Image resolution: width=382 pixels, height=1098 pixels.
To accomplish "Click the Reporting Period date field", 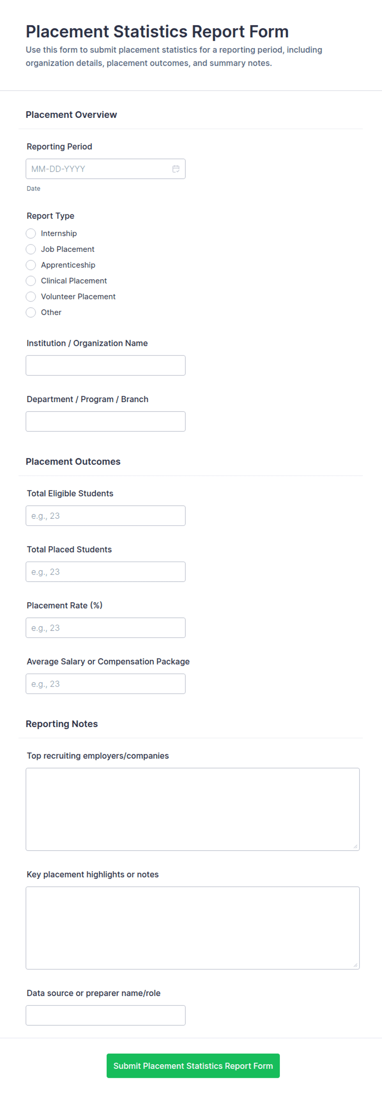I will pos(105,169).
